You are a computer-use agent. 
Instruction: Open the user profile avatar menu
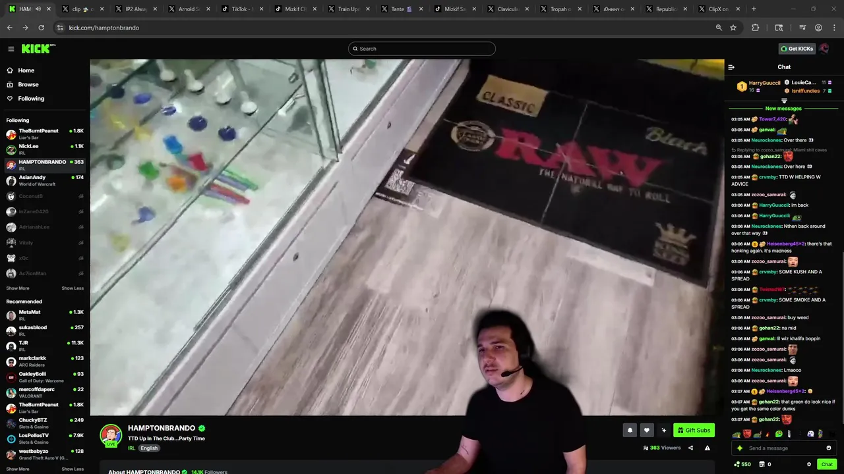(824, 49)
